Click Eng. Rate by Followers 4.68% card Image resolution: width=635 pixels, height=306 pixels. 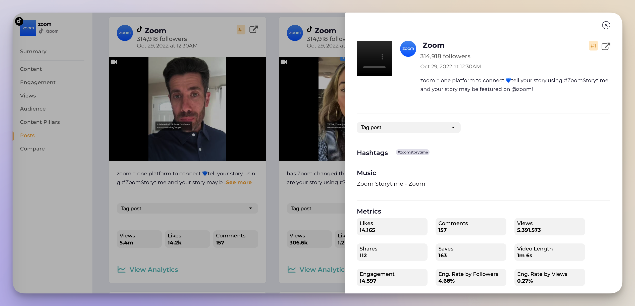pyautogui.click(x=471, y=277)
